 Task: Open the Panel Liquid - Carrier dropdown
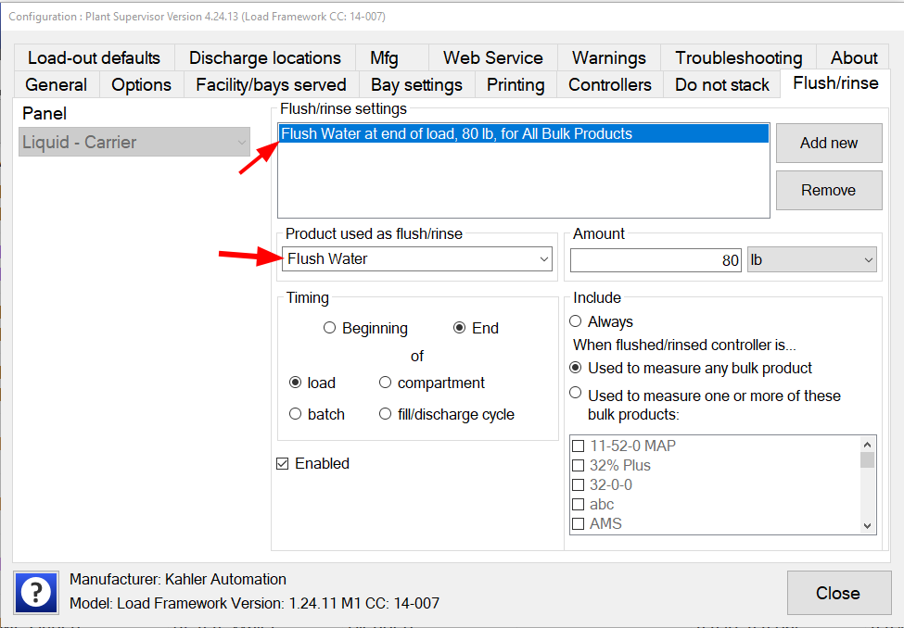tap(134, 143)
